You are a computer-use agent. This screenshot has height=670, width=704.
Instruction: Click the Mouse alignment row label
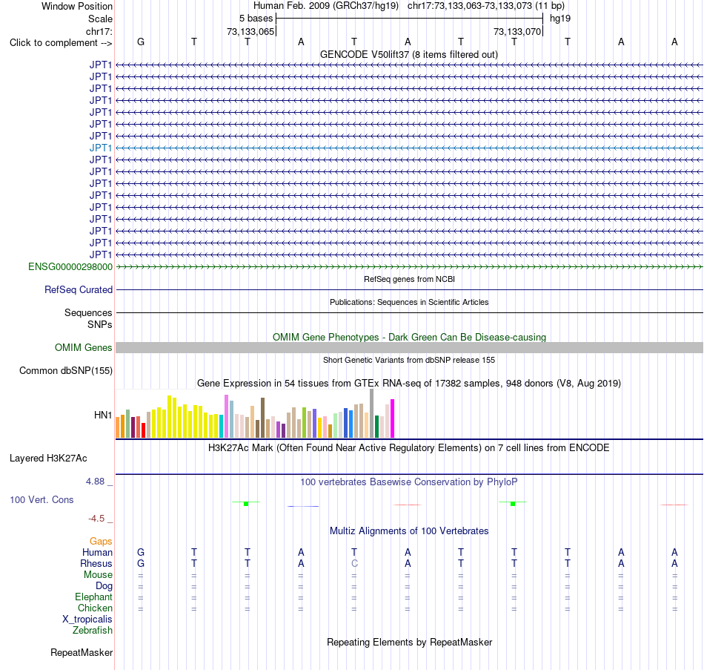98,575
